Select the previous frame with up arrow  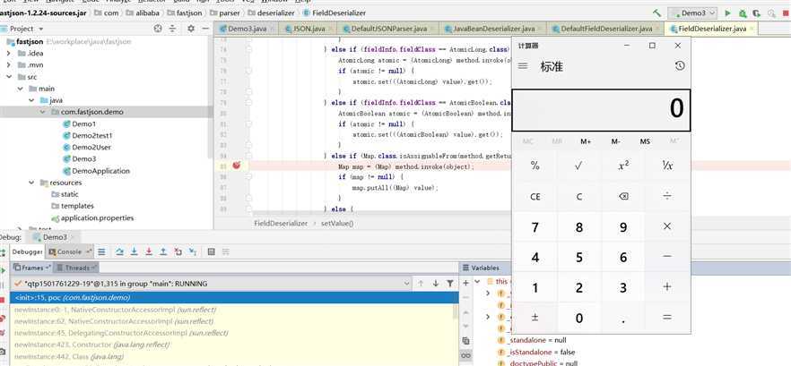[x=421, y=284]
